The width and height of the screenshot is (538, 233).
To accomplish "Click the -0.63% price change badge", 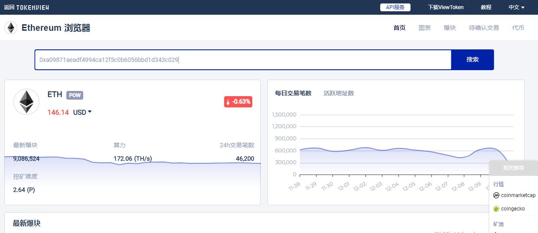I will pos(238,102).
